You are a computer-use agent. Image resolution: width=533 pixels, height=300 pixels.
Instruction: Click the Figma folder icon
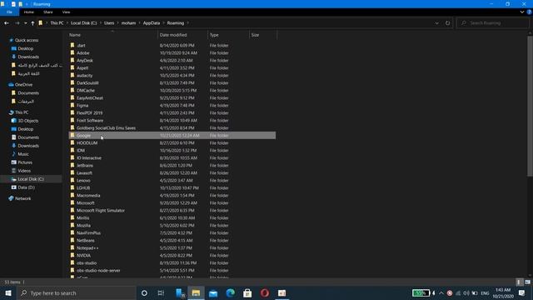pos(72,105)
